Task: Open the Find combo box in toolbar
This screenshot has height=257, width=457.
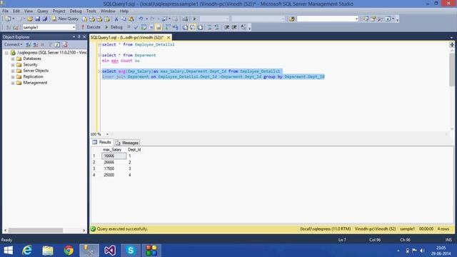Action: click(x=327, y=19)
